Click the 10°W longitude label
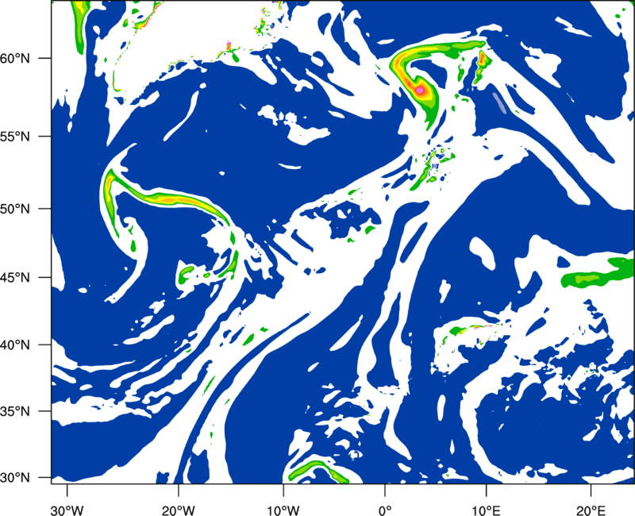 (283, 510)
